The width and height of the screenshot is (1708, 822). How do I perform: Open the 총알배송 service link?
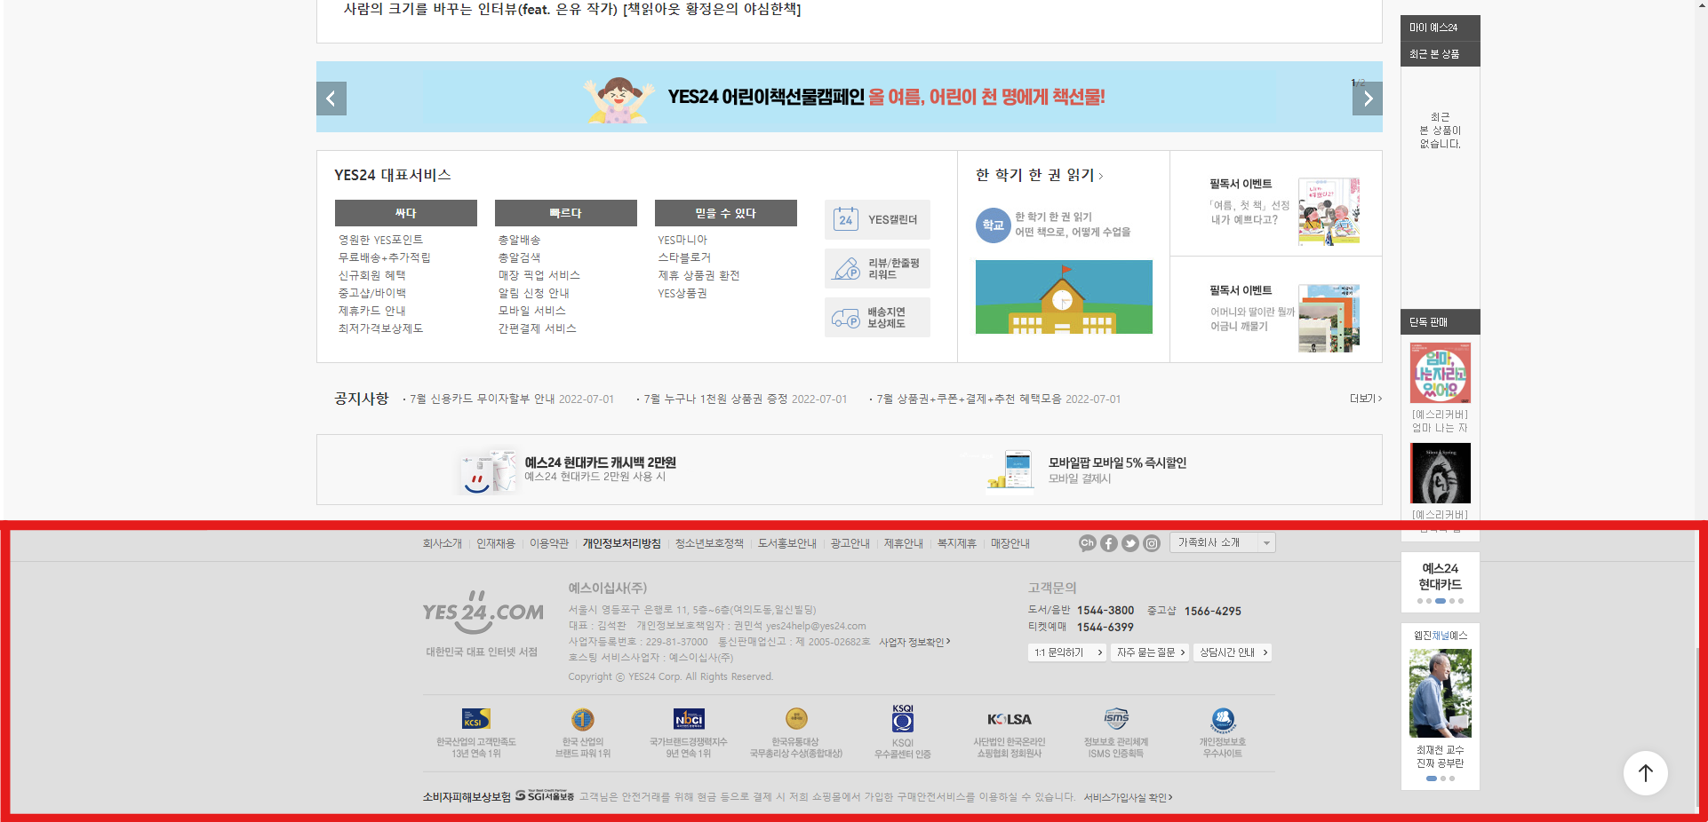pyautogui.click(x=519, y=240)
